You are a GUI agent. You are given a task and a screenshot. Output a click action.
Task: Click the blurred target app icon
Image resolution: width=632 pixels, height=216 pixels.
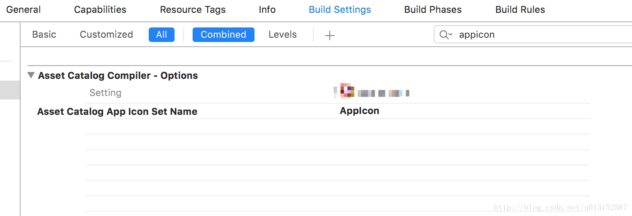click(x=347, y=90)
